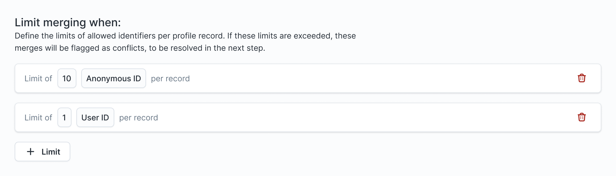The height and width of the screenshot is (176, 616).
Task: Click the description line starting 'Define the limits'
Action: (x=185, y=36)
